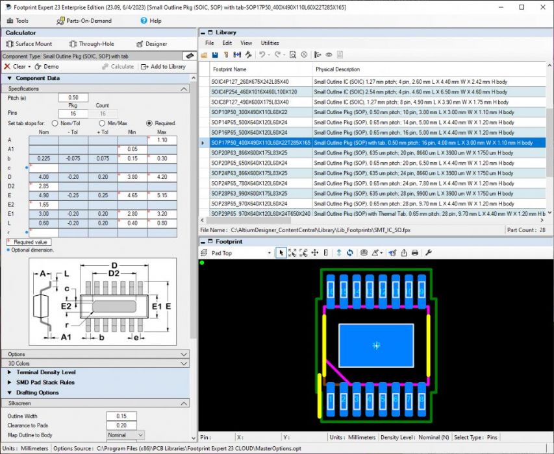Switch to the Surface Mount calculator
The width and height of the screenshot is (554, 454).
(x=29, y=43)
